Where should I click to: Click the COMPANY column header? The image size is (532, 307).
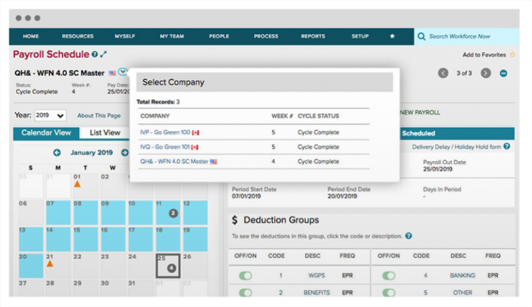(x=155, y=116)
